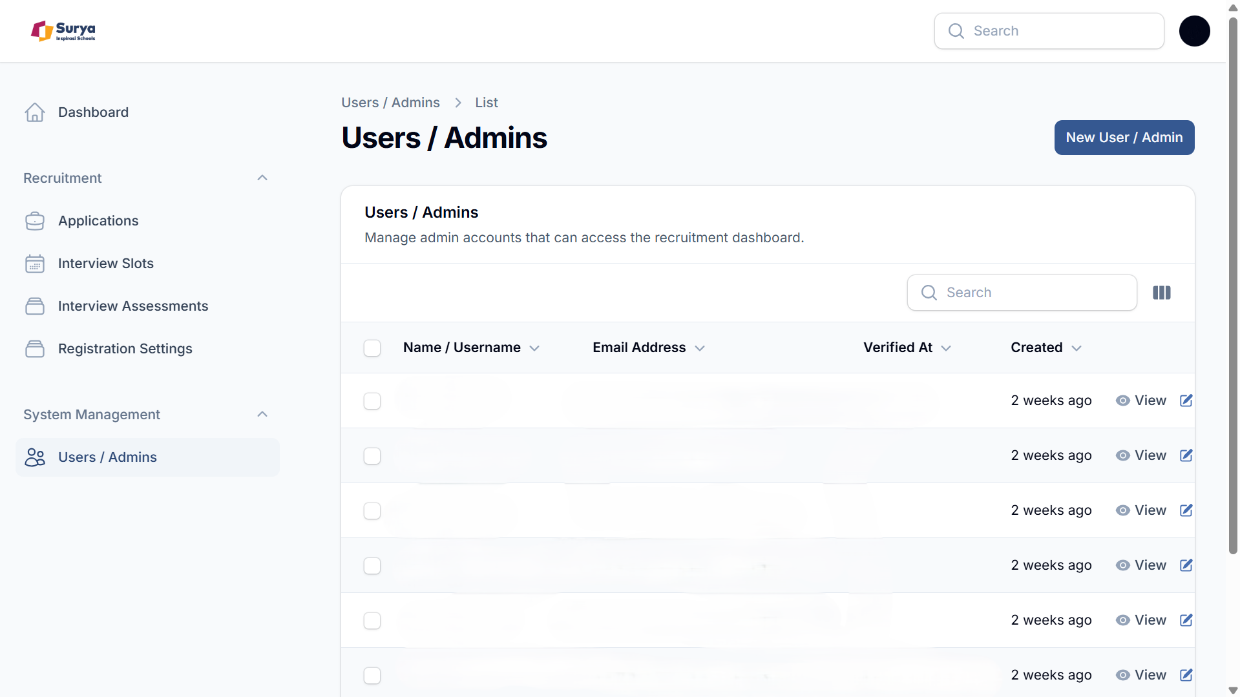Click the List breadcrumb item
1240x697 pixels.
click(x=487, y=103)
